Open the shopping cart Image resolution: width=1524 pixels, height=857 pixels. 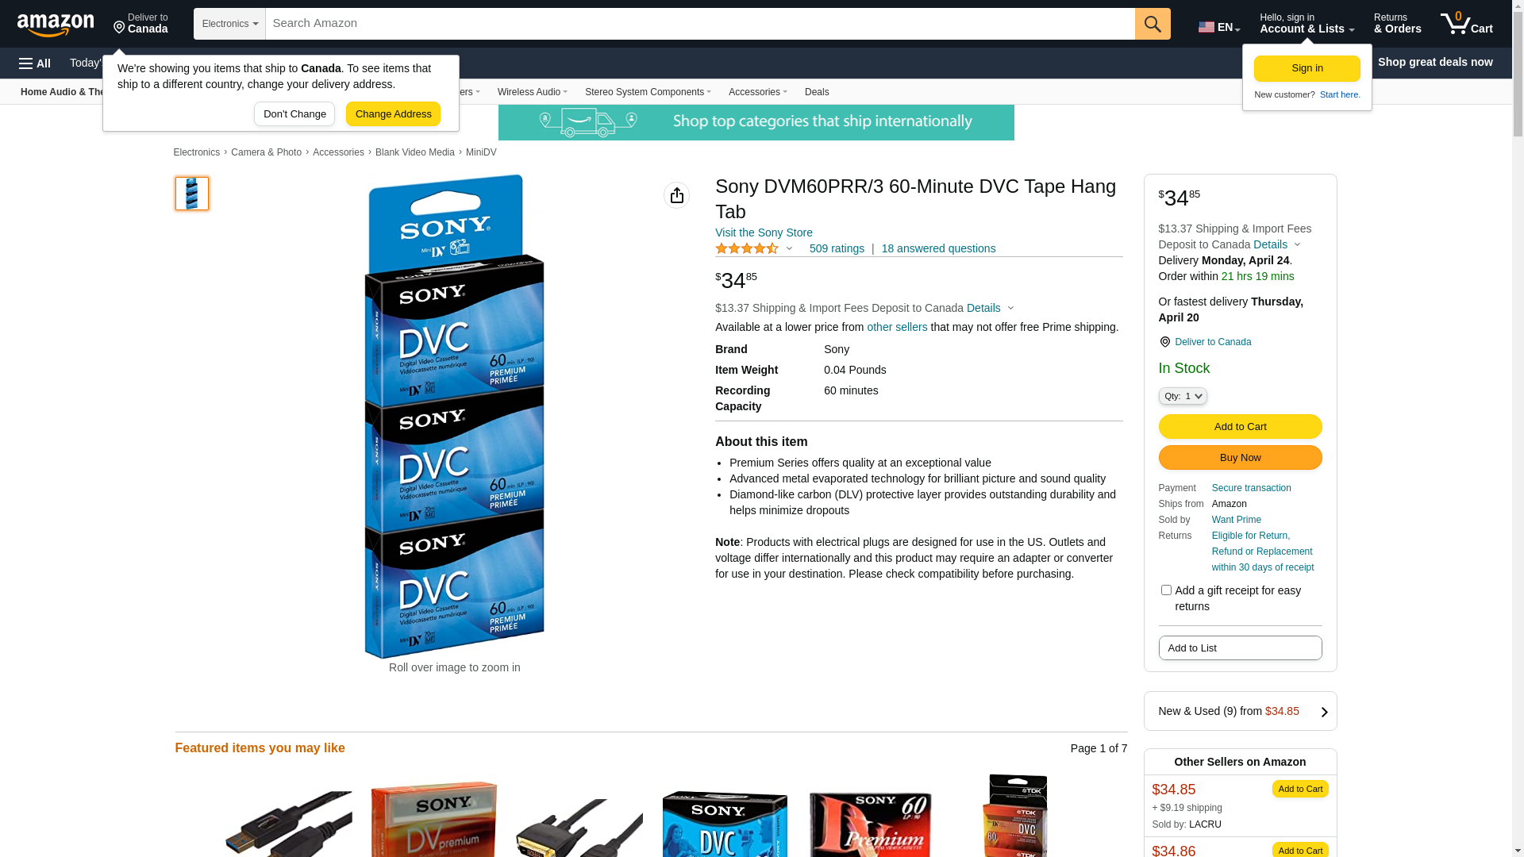point(1467,24)
